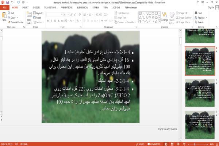The height and width of the screenshot is (146, 219).
Task: Switch to the ANIMATIONS tab
Action: tap(66, 8)
